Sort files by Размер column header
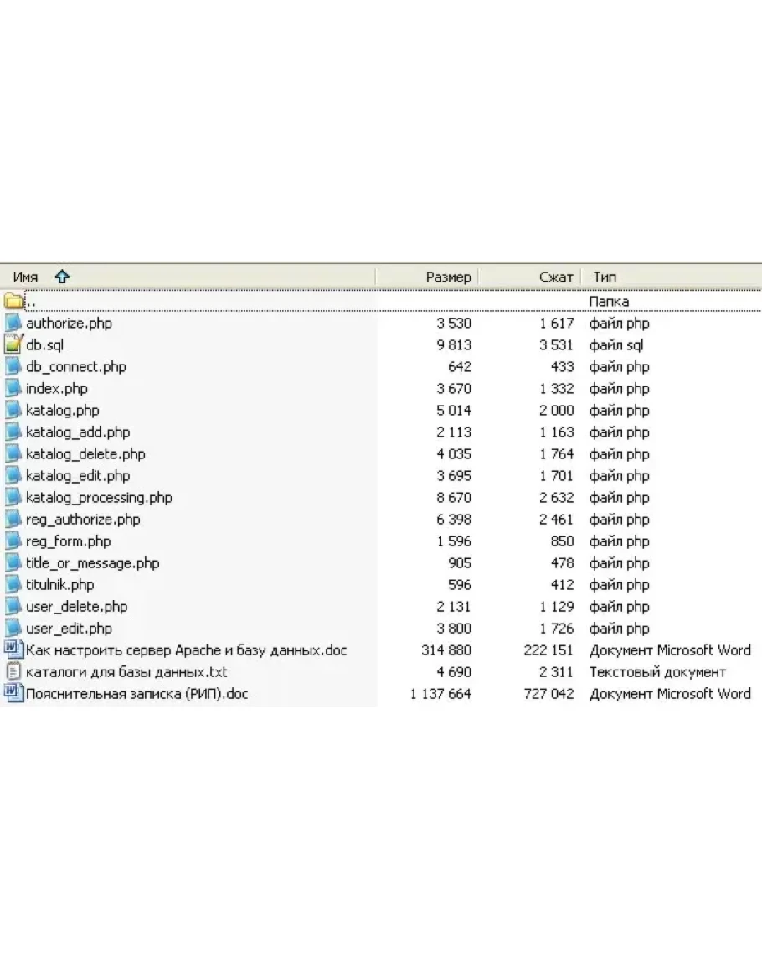This screenshot has width=762, height=968. coord(448,277)
